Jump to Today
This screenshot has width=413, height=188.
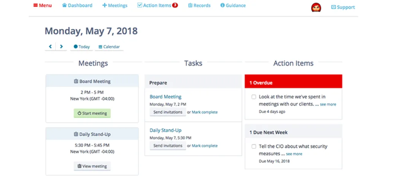click(x=82, y=47)
